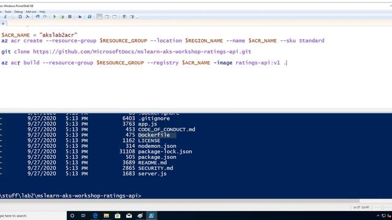Click 'SECURITY.md' in console listing
Screen dimensions: 392x220
coord(156,168)
